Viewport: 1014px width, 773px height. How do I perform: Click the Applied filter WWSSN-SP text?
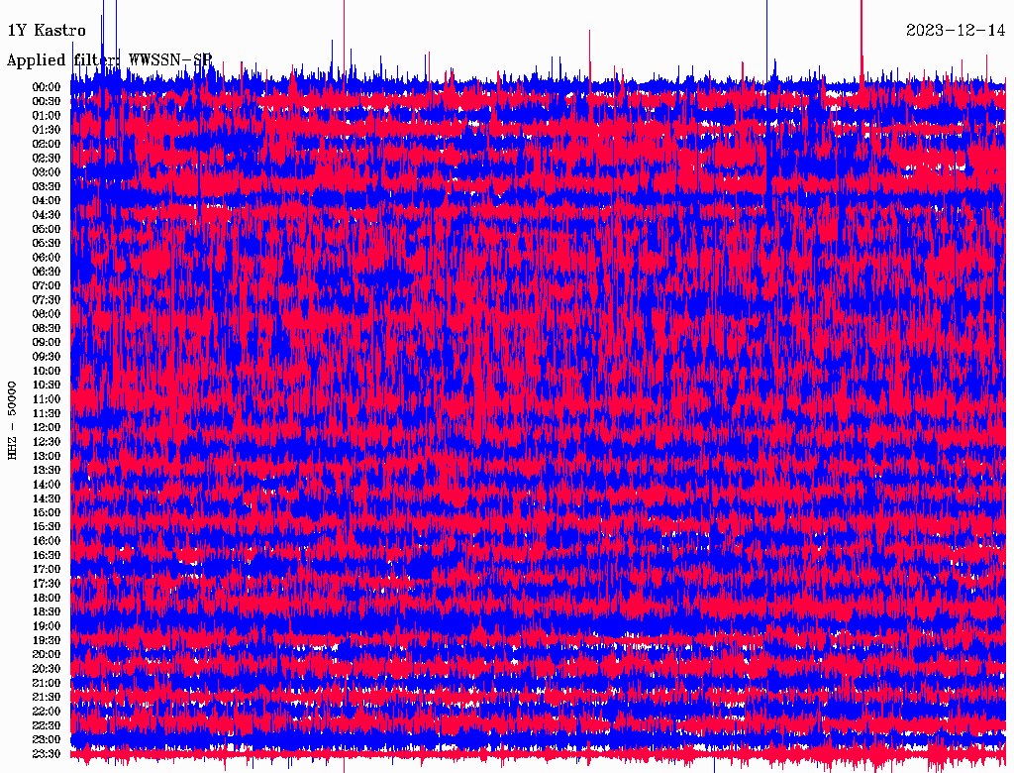(x=109, y=60)
